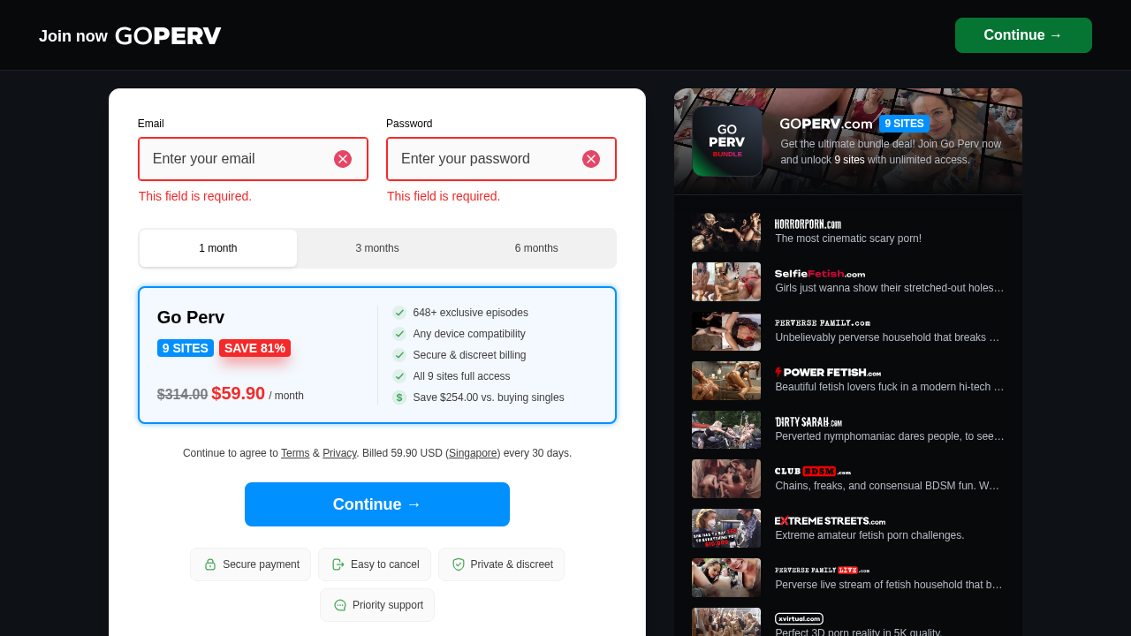The height and width of the screenshot is (636, 1131).
Task: Click the error message under the Email field
Action: [x=195, y=196]
